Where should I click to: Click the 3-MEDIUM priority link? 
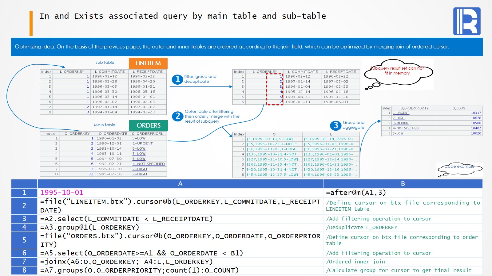pyautogui.click(x=400, y=123)
